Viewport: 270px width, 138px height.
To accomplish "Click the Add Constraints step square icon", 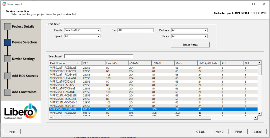I will tap(8, 92).
